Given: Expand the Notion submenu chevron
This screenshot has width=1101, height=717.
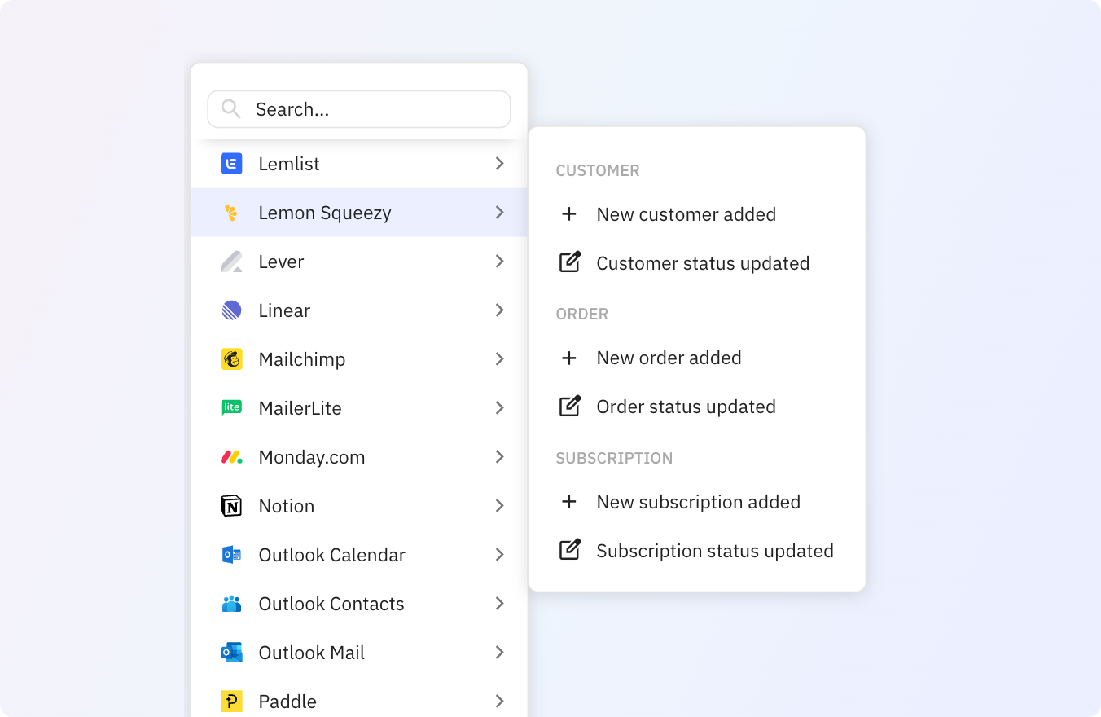Looking at the screenshot, I should [x=500, y=506].
